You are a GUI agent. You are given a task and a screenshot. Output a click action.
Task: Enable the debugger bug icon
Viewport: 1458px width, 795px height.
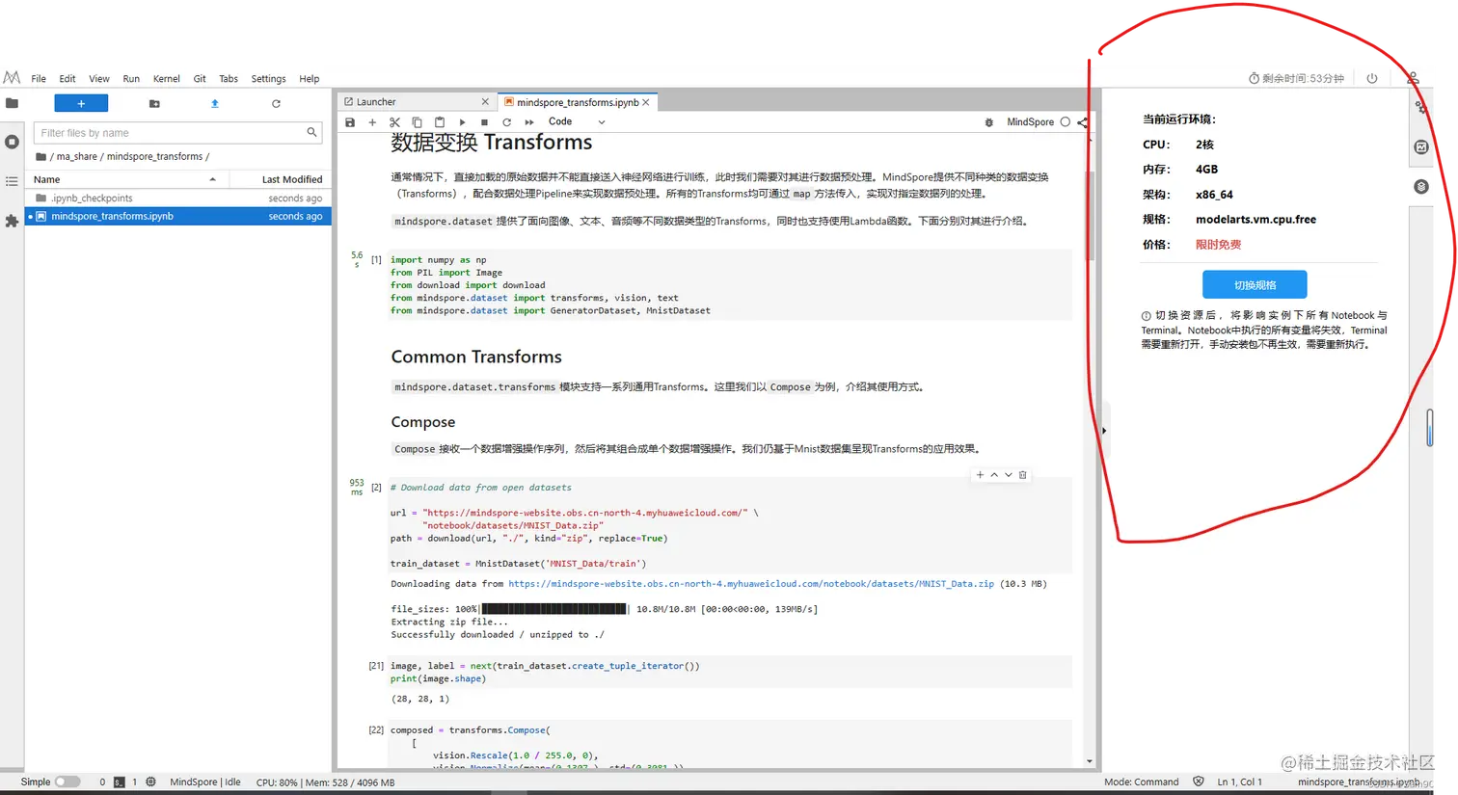988,122
